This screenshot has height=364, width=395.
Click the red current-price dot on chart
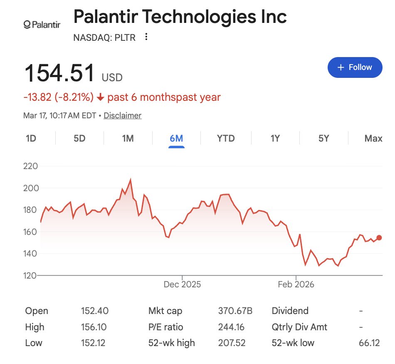(379, 238)
